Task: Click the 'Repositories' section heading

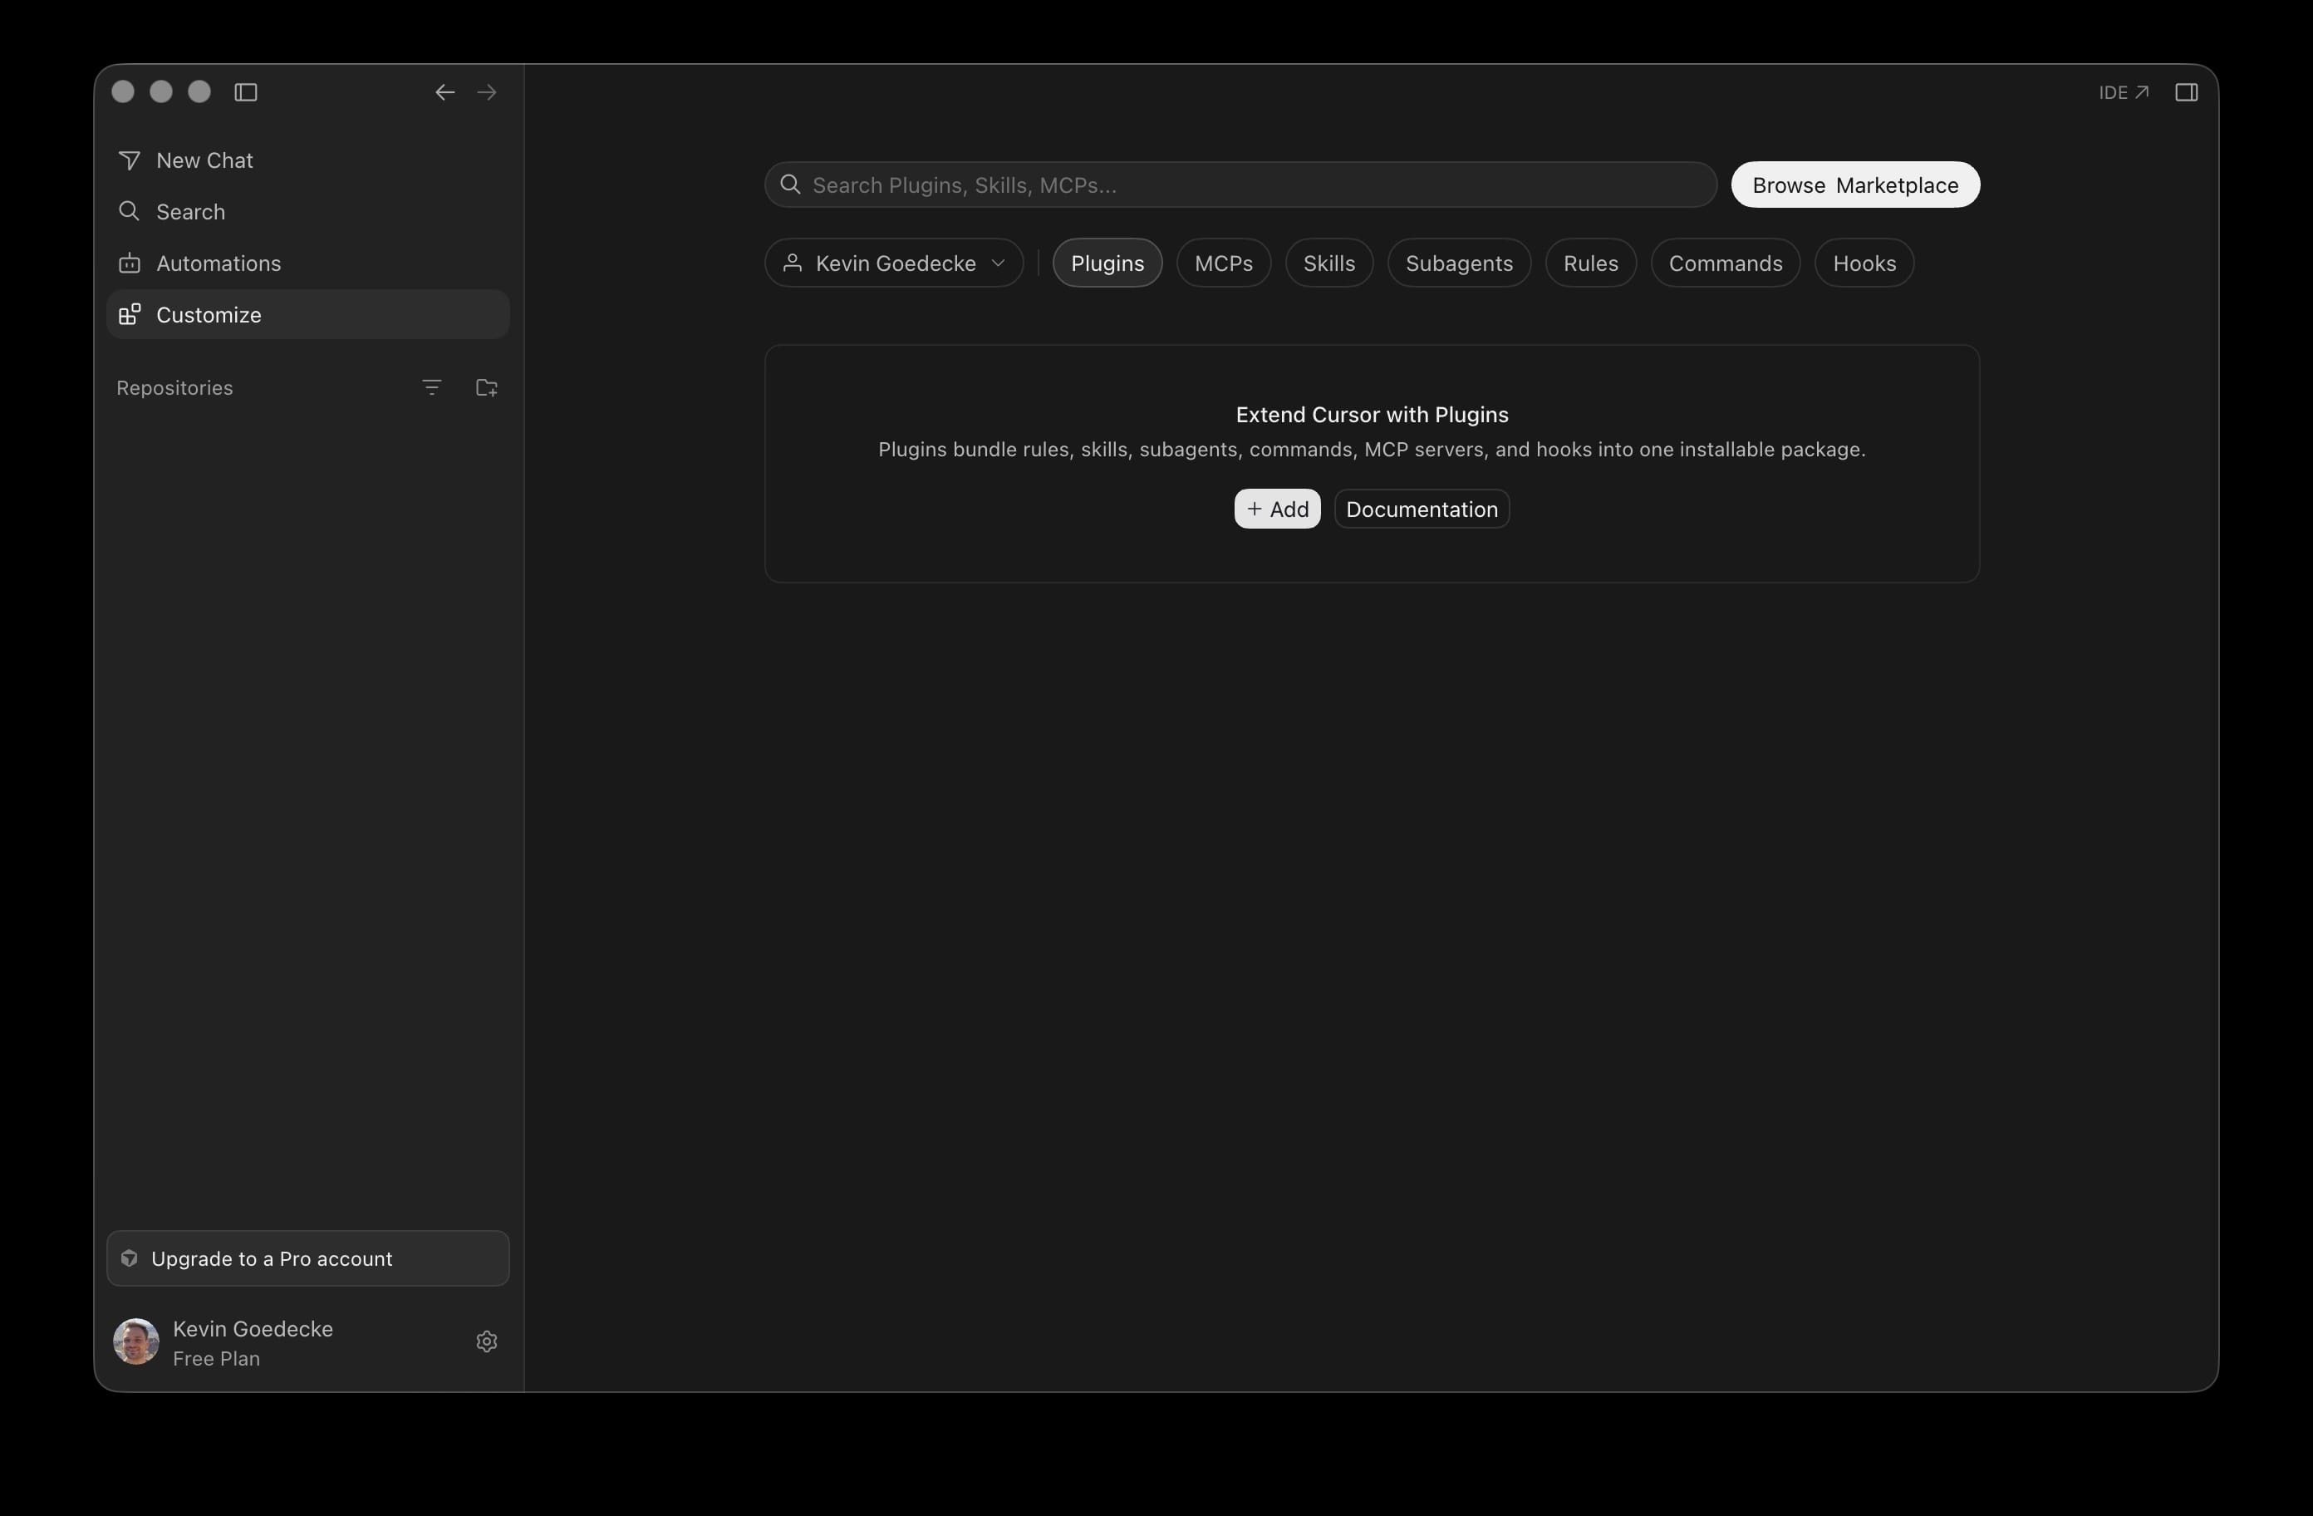Action: 175,388
